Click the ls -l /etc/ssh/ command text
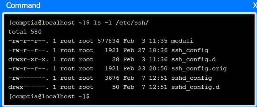The width and height of the screenshot is (257, 107). pyautogui.click(x=121, y=23)
